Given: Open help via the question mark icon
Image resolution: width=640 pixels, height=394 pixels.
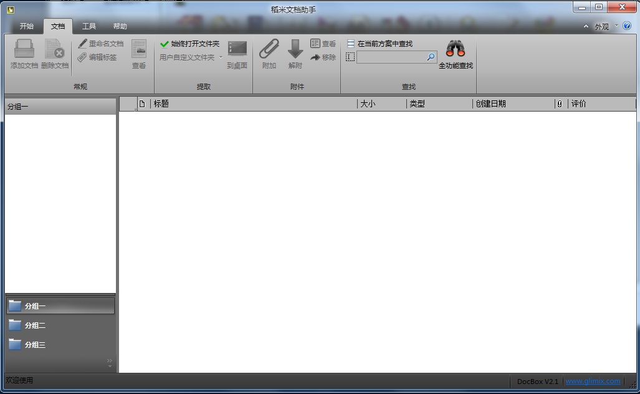Looking at the screenshot, I should click(x=627, y=26).
